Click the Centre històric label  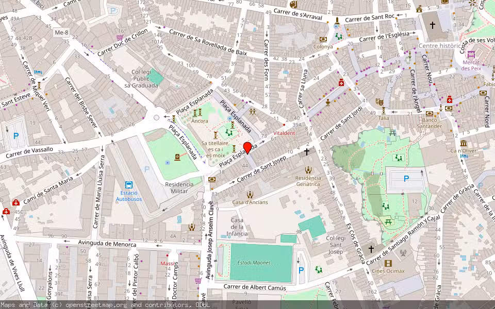(x=440, y=46)
